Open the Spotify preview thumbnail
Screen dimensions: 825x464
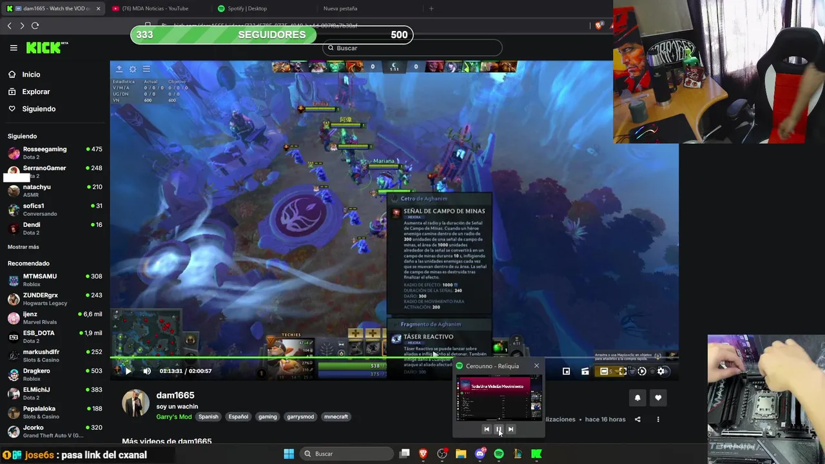point(499,399)
